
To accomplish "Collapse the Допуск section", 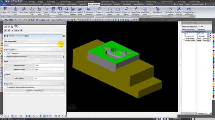I will 63,75.
